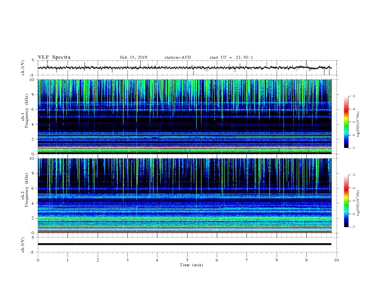Click the 'Time (min)' axis label

191,265
